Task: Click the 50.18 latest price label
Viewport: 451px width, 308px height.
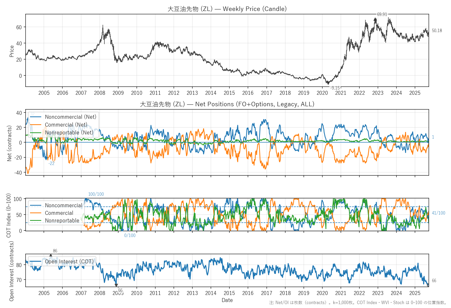Action: click(x=437, y=31)
